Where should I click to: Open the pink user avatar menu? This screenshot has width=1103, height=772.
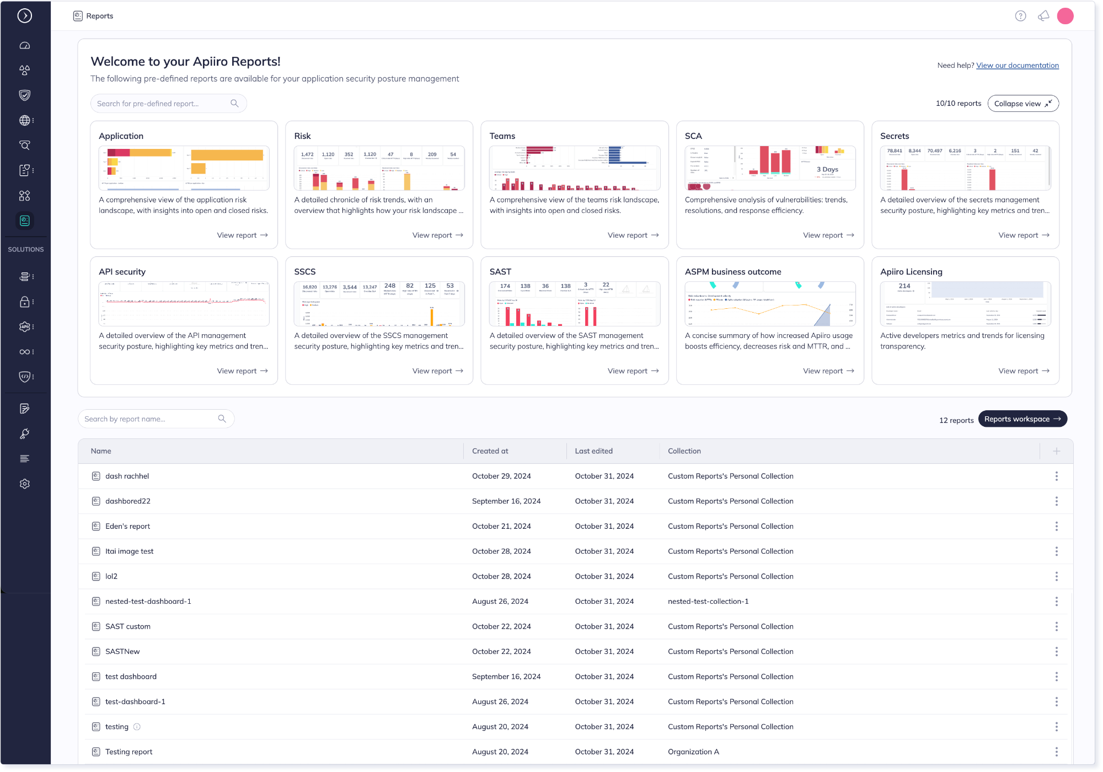pos(1065,16)
